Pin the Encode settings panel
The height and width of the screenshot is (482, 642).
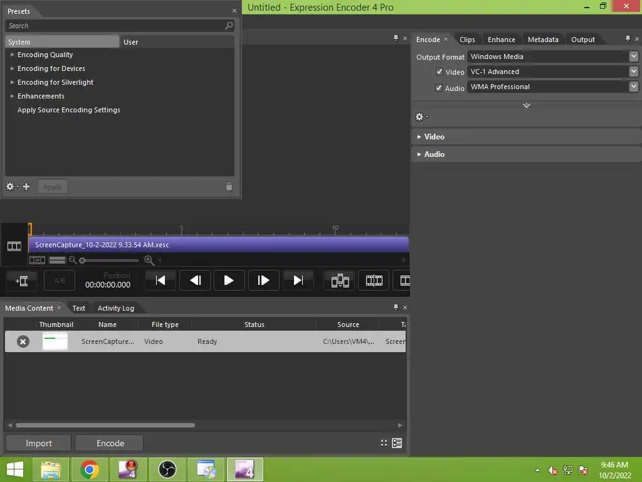click(x=628, y=38)
